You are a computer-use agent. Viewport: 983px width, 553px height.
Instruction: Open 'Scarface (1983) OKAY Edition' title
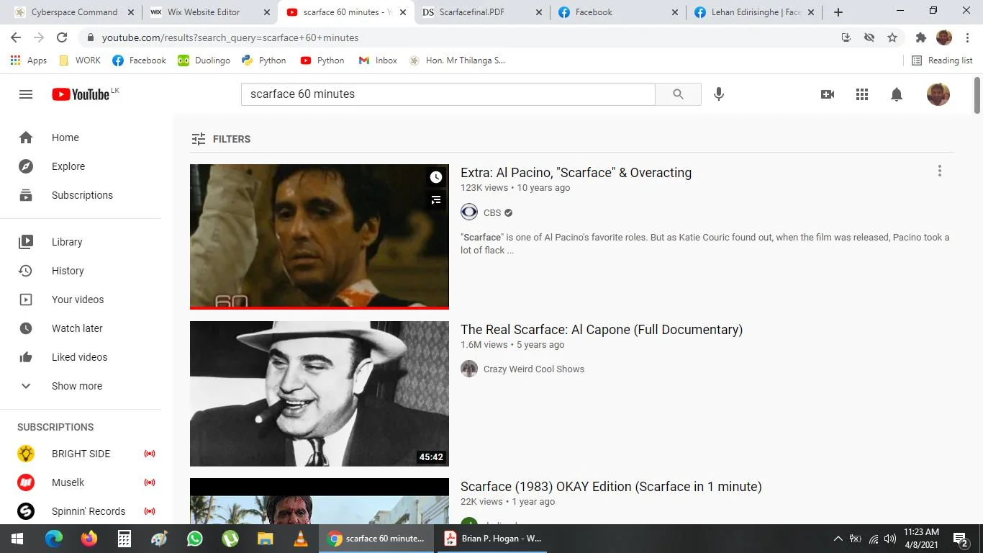pos(611,487)
